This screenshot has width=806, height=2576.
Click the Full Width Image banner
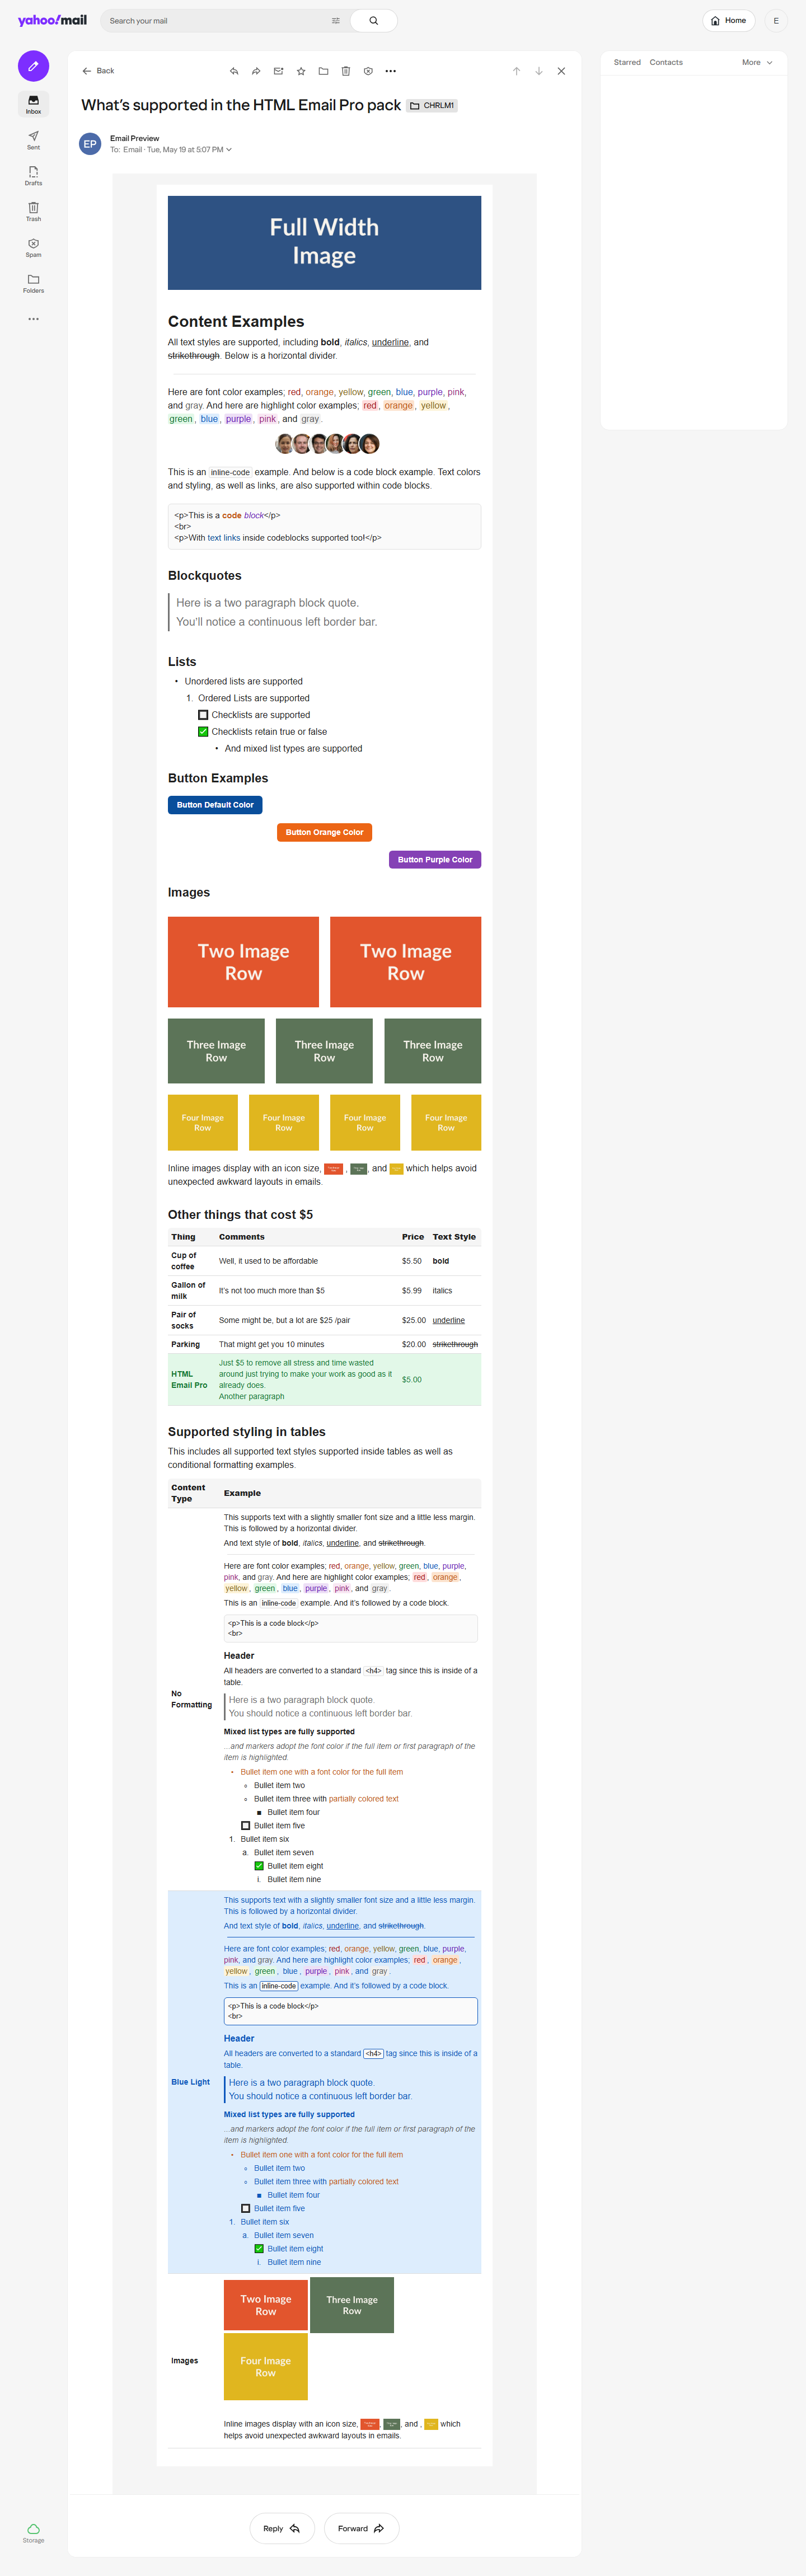pyautogui.click(x=324, y=242)
